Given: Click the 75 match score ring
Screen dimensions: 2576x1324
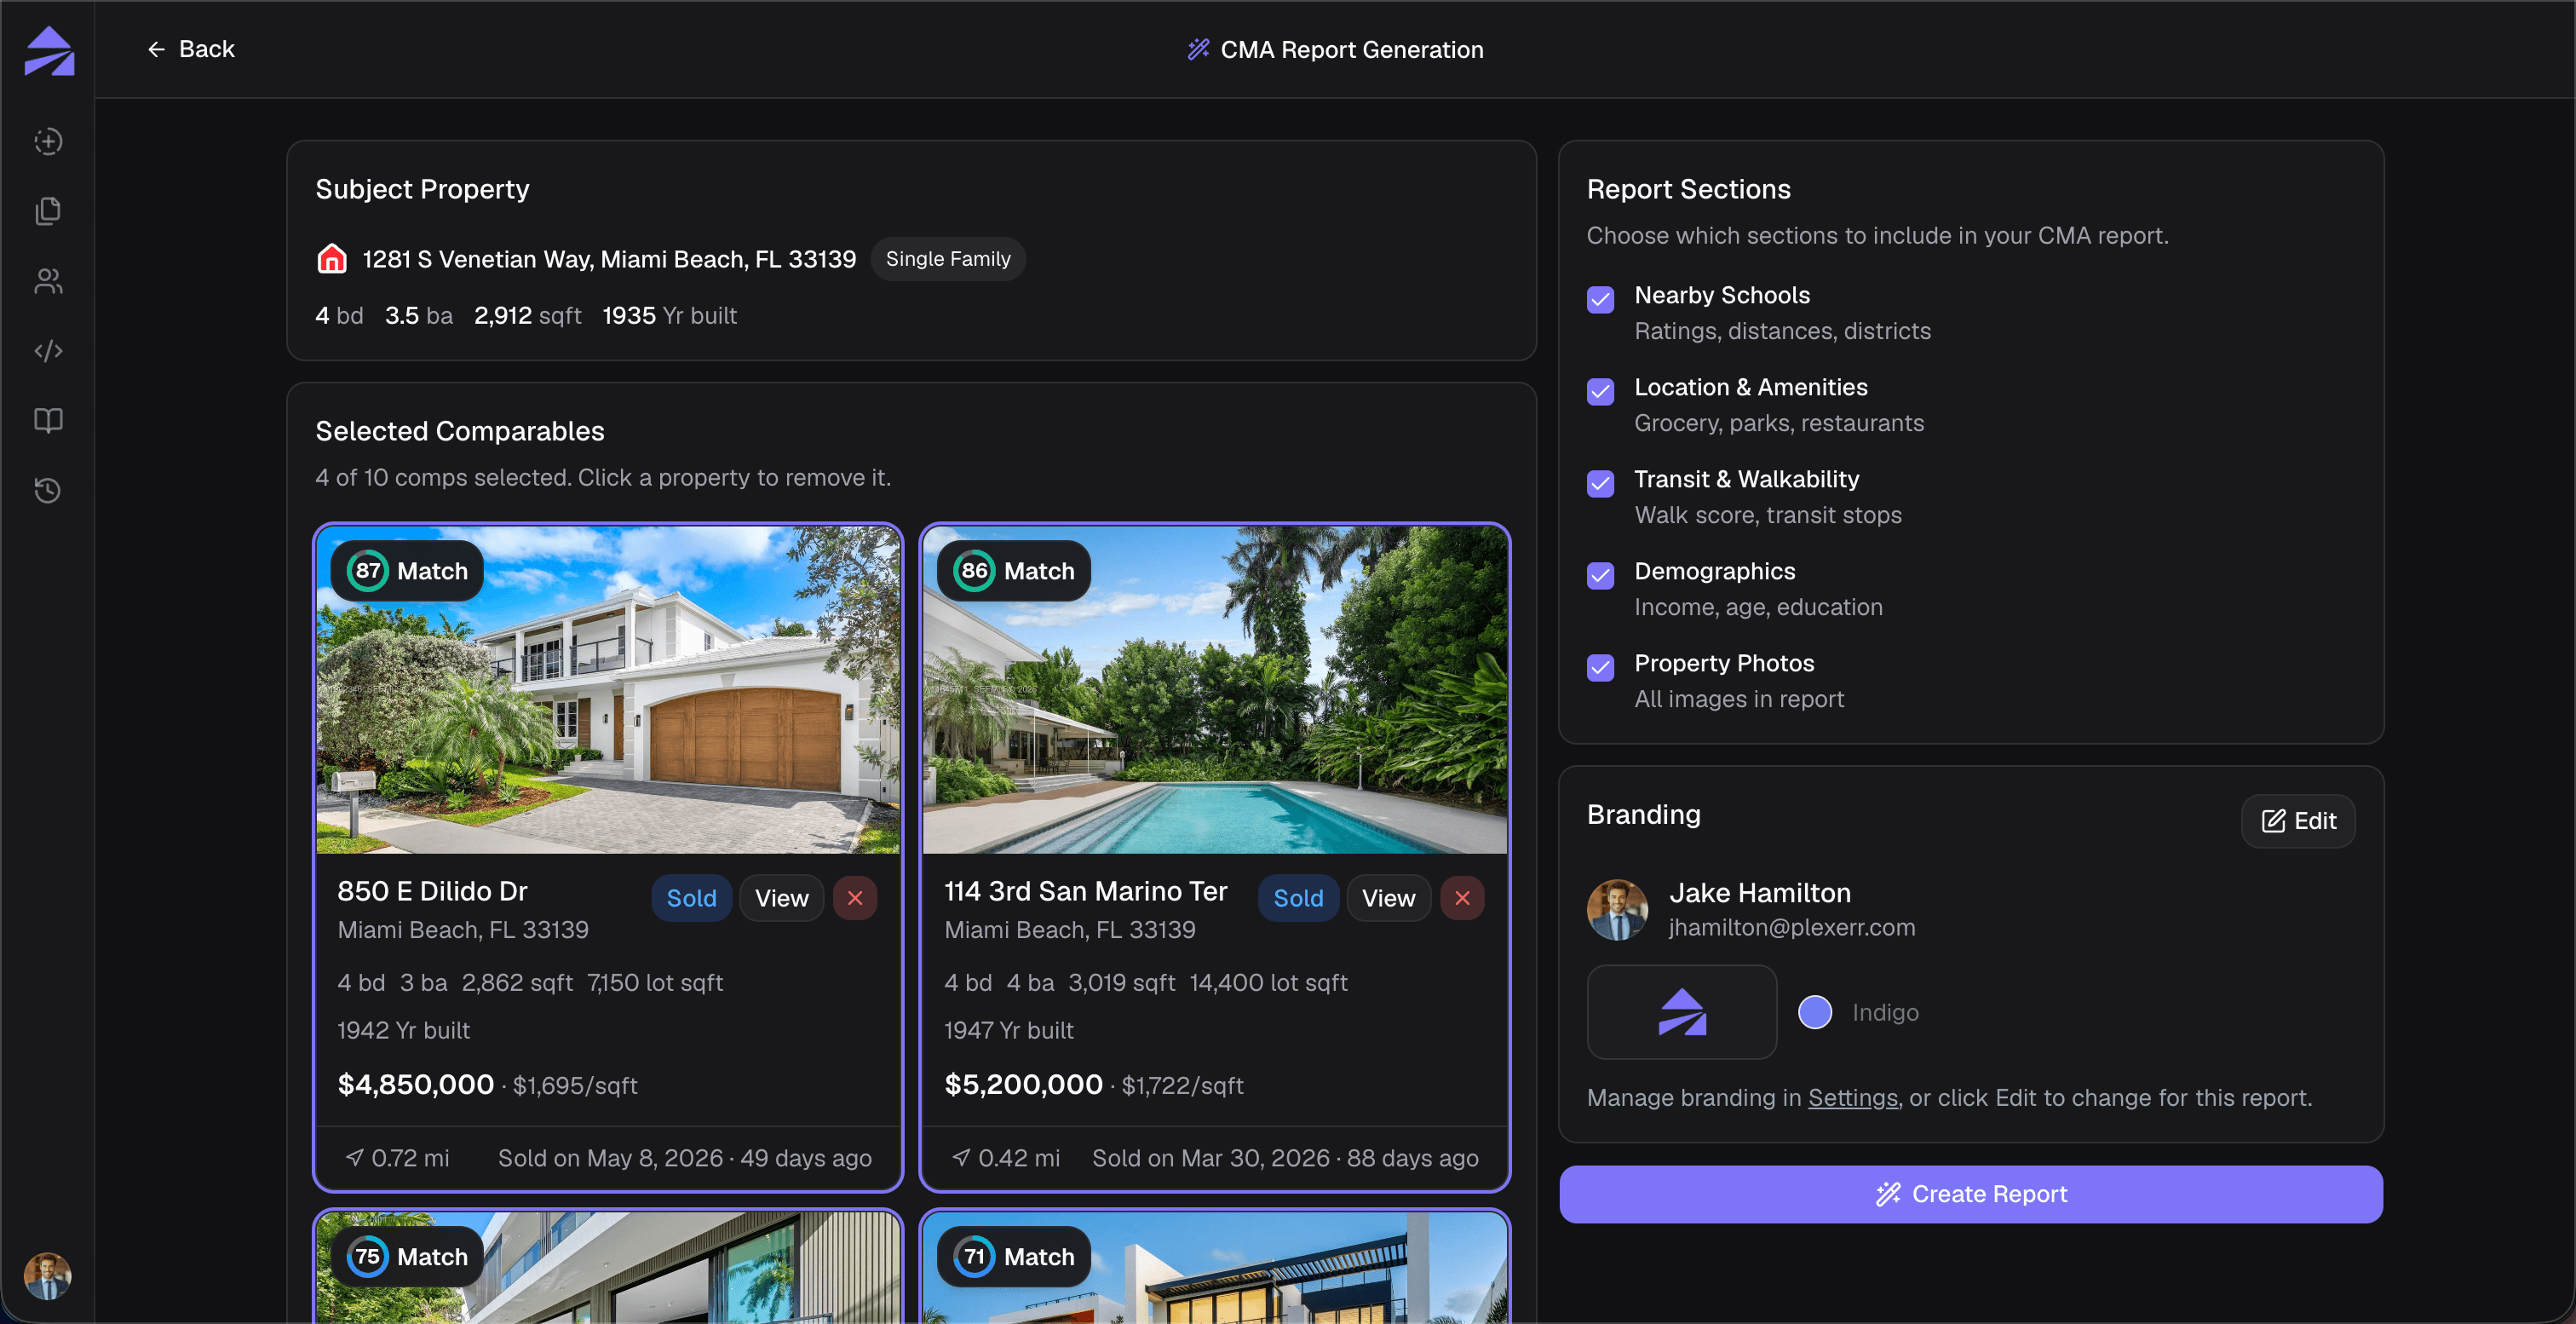Looking at the screenshot, I should tap(367, 1257).
